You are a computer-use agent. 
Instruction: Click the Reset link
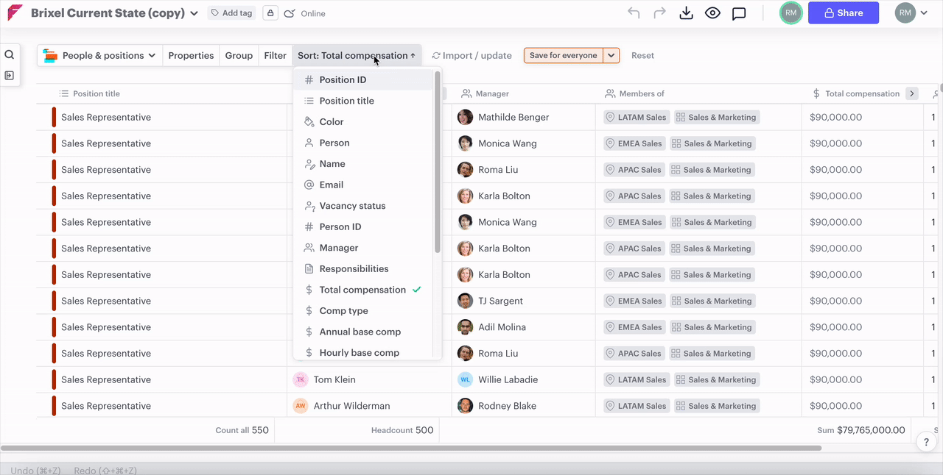(x=642, y=55)
